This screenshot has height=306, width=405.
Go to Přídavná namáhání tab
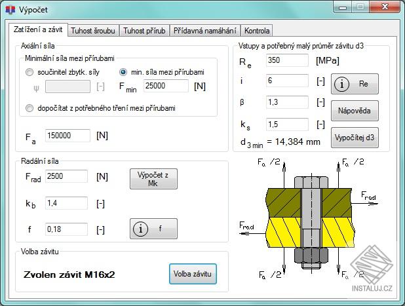tap(205, 31)
